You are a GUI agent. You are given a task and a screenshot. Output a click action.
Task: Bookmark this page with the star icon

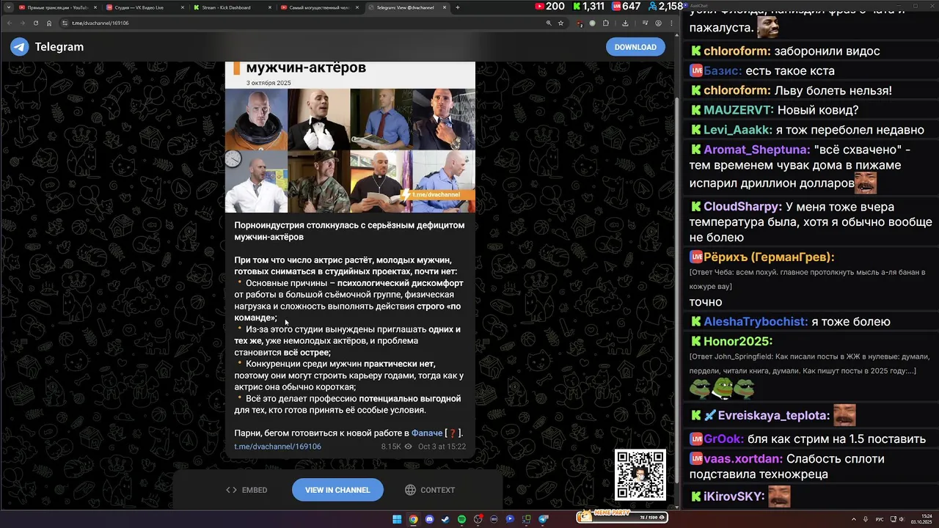[560, 23]
